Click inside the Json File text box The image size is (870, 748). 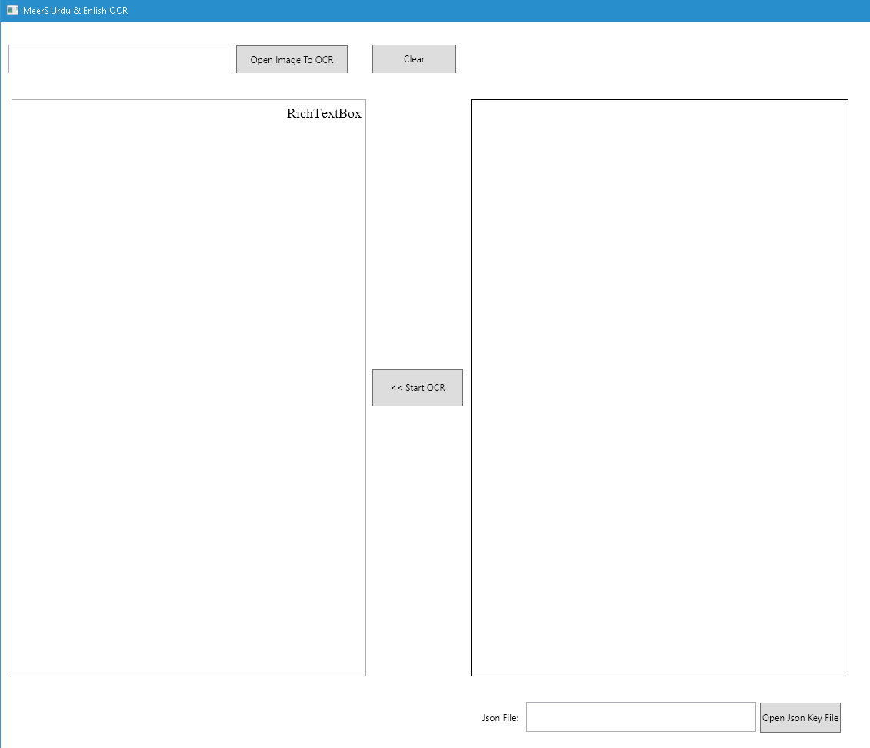pos(640,717)
